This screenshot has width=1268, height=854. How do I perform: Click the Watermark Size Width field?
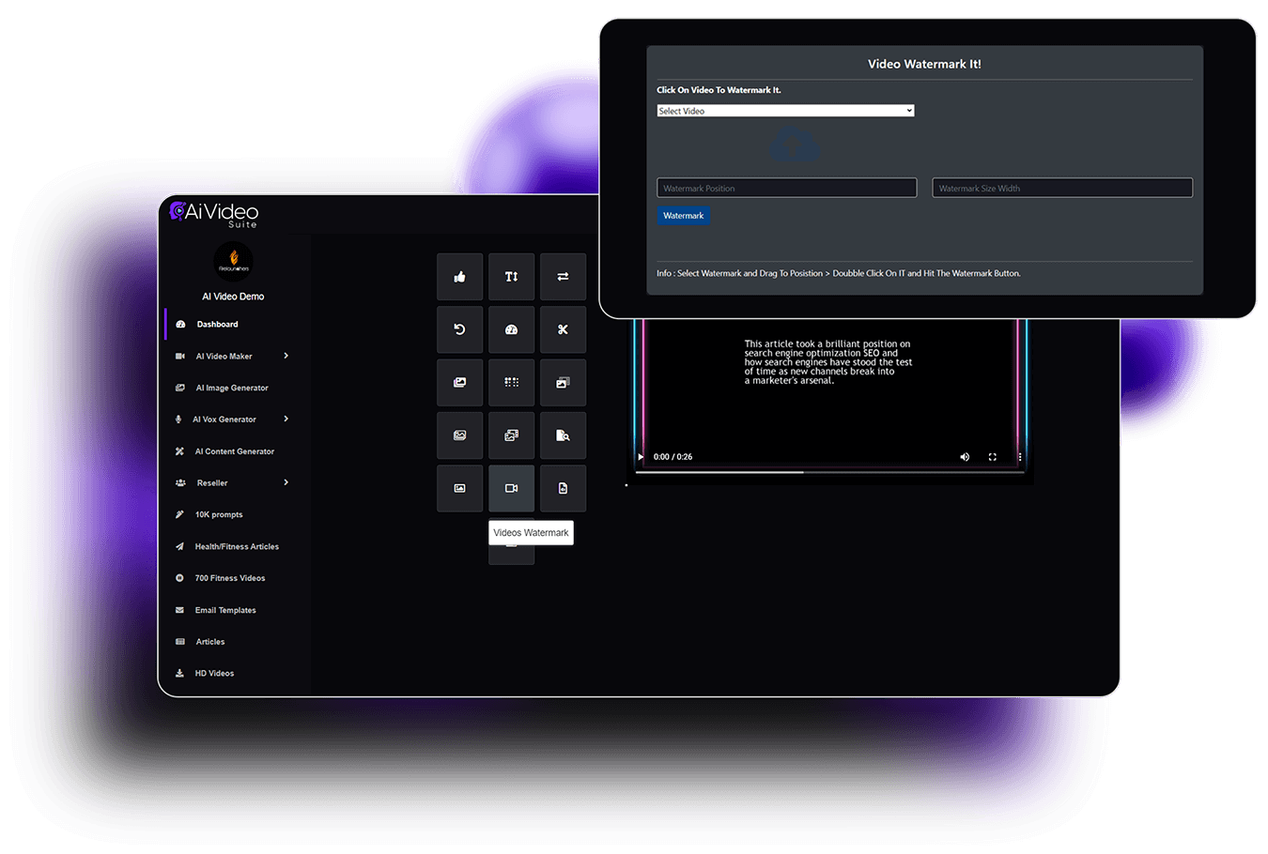tap(1062, 188)
